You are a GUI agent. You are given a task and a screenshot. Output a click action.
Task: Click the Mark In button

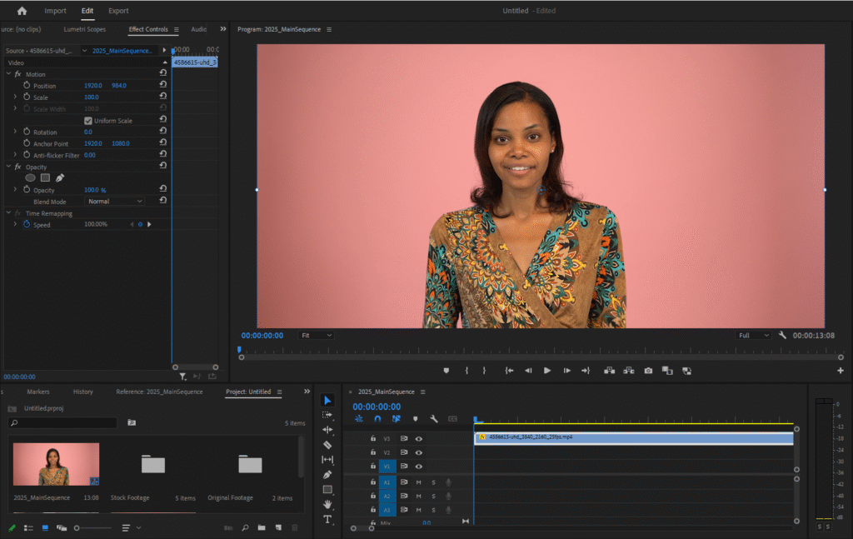coord(466,371)
